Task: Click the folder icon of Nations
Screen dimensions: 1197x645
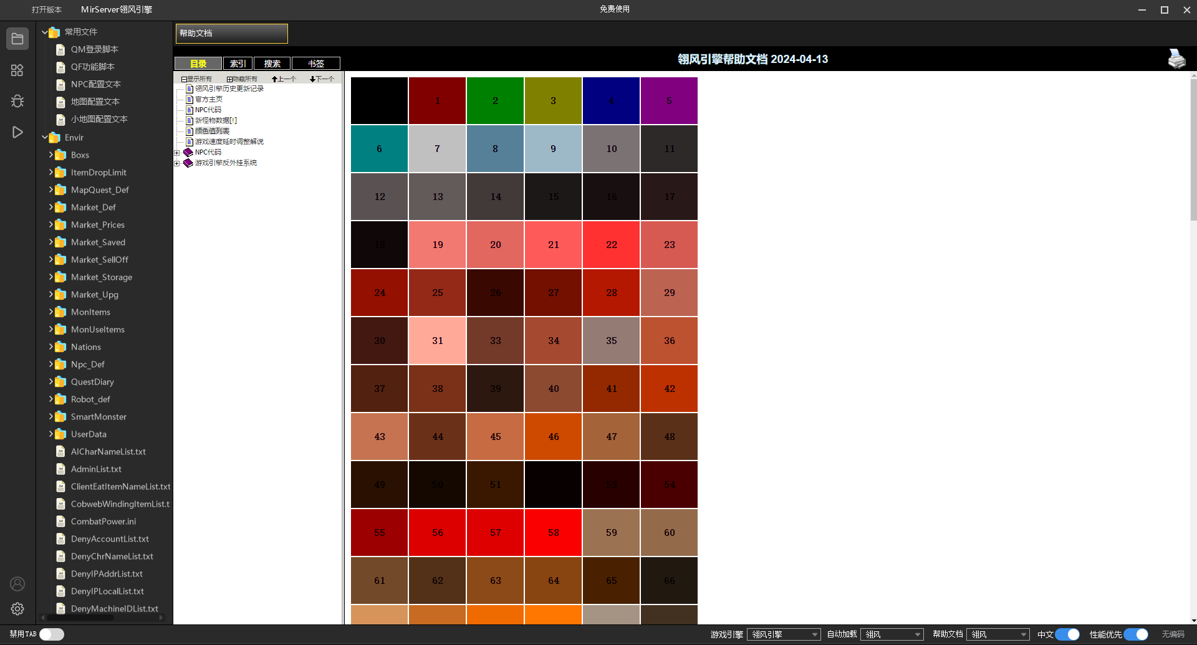Action: 60,346
